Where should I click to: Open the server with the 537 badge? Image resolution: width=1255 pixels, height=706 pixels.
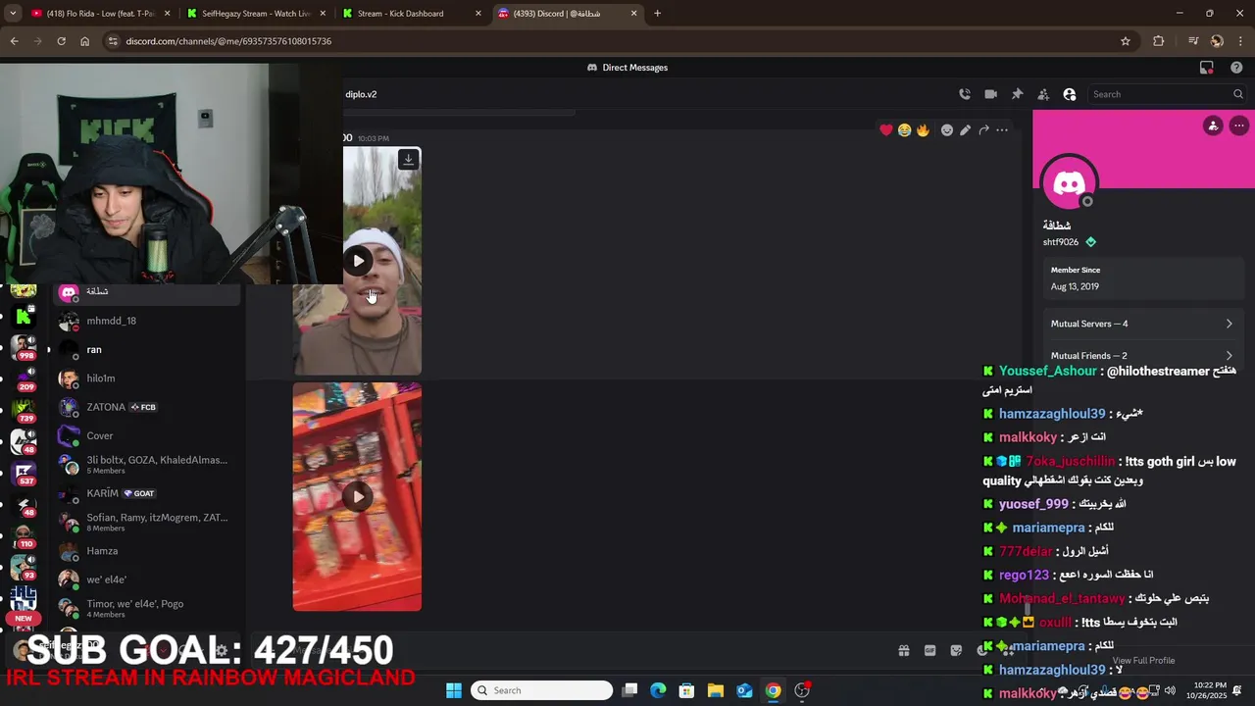coord(24,473)
